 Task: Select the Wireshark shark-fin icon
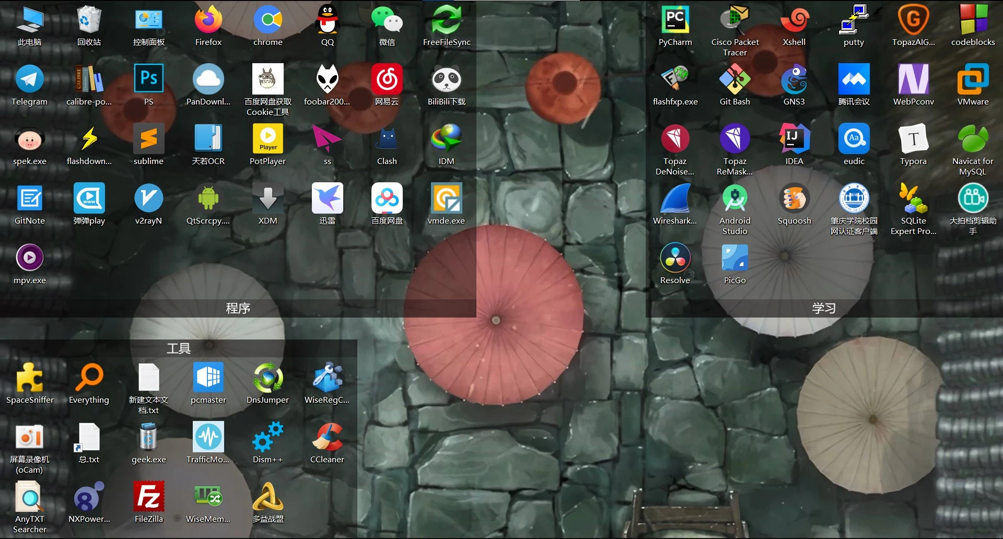675,198
